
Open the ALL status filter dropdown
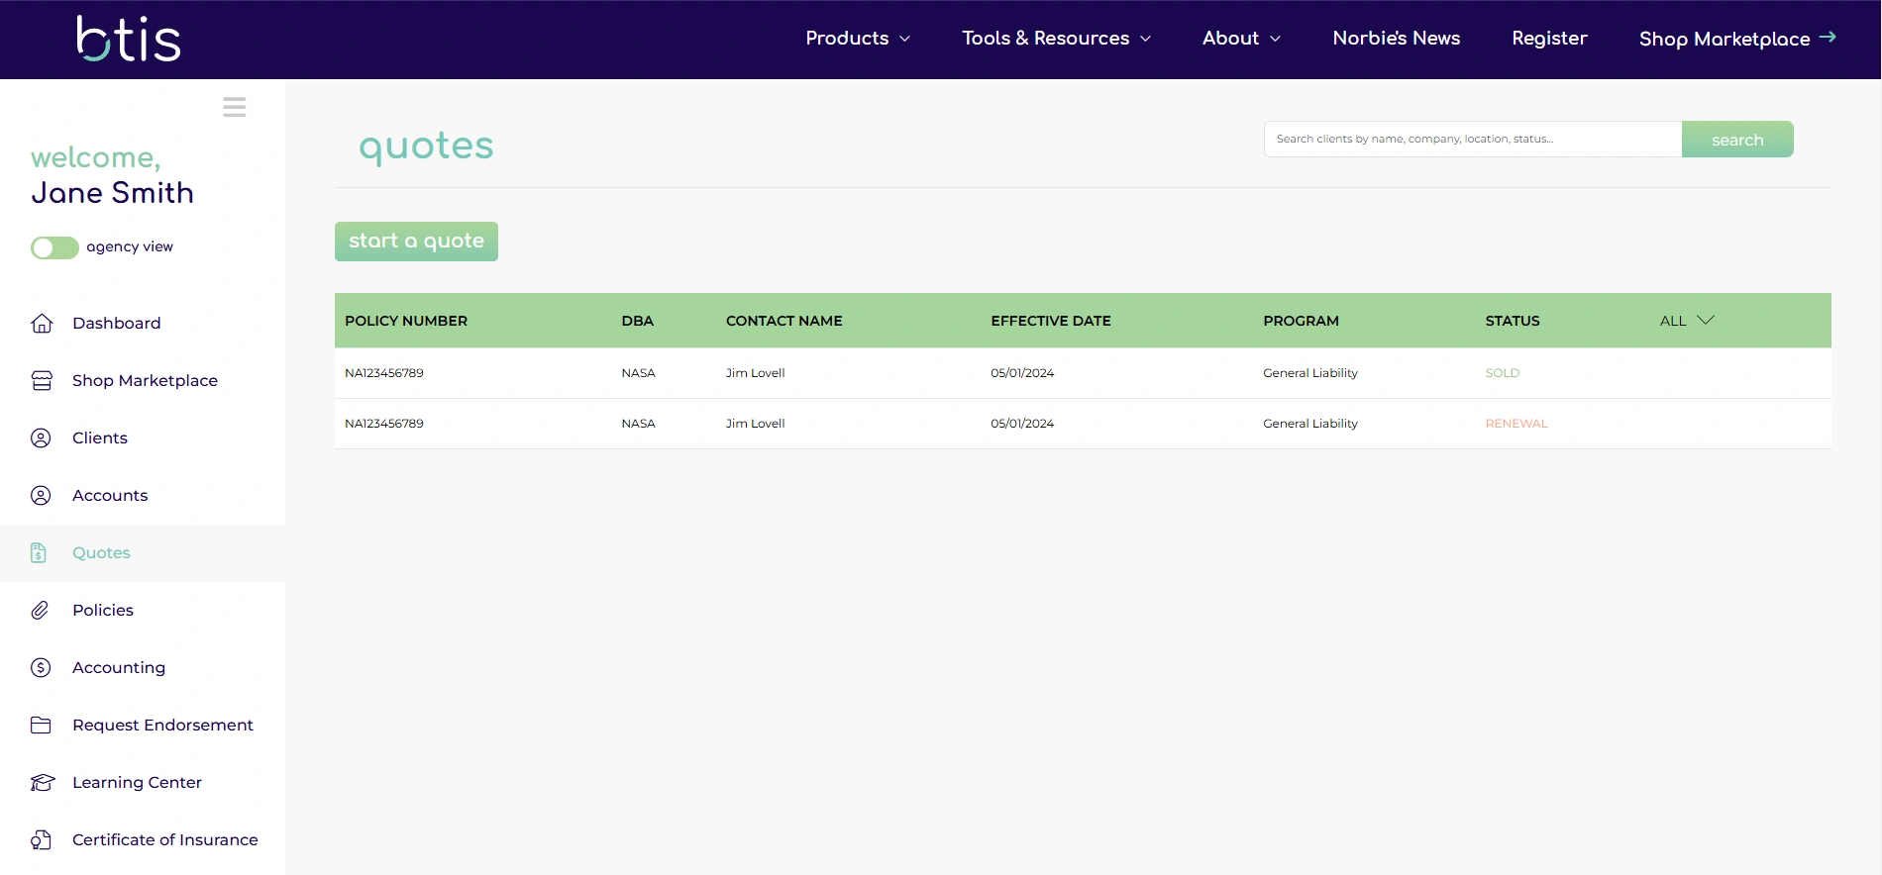tap(1686, 321)
